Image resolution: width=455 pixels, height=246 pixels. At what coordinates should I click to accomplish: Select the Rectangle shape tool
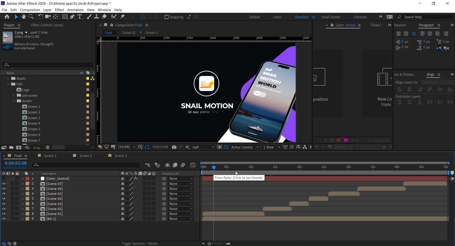pyautogui.click(x=65, y=17)
